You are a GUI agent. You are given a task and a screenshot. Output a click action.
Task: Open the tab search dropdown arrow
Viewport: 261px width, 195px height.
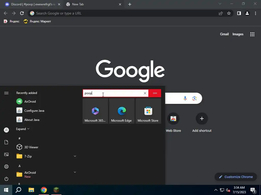(x=220, y=4)
